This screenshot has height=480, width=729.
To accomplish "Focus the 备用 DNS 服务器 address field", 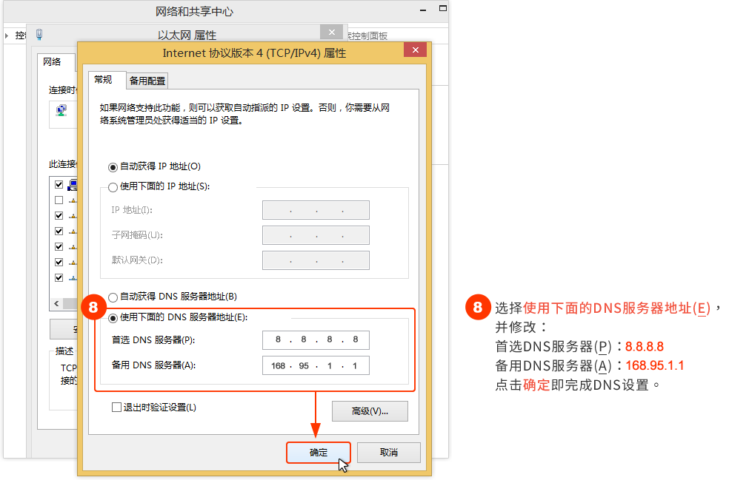I will coord(316,365).
